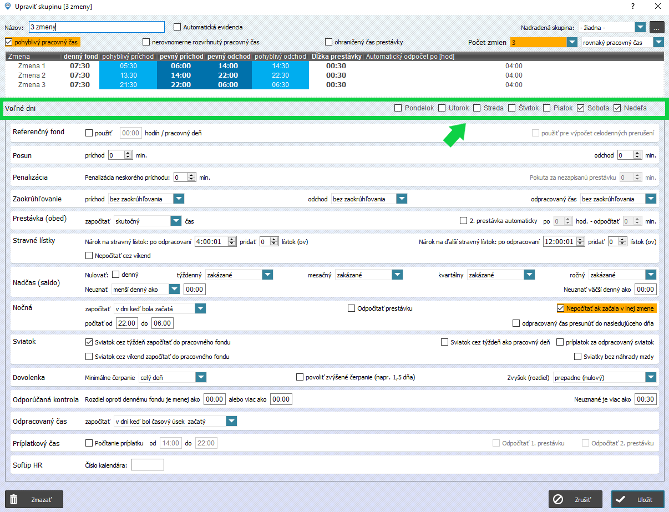Click Penalizácia neskorého príchodu stepper
The width and height of the screenshot is (669, 512).
click(185, 178)
